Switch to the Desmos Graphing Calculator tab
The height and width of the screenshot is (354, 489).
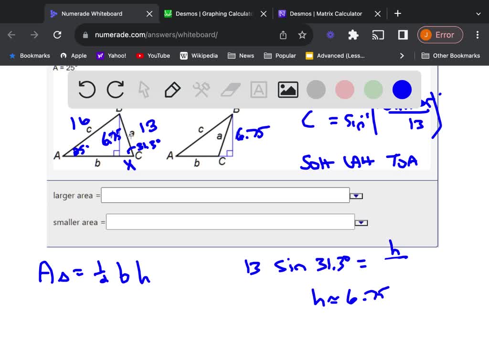tap(210, 13)
